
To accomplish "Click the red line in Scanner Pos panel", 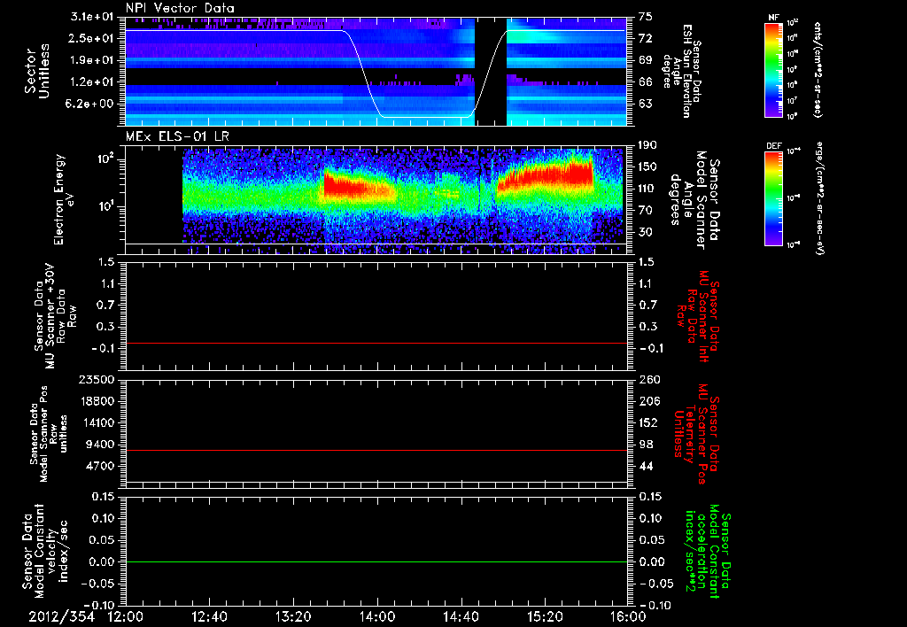I will click(x=376, y=450).
